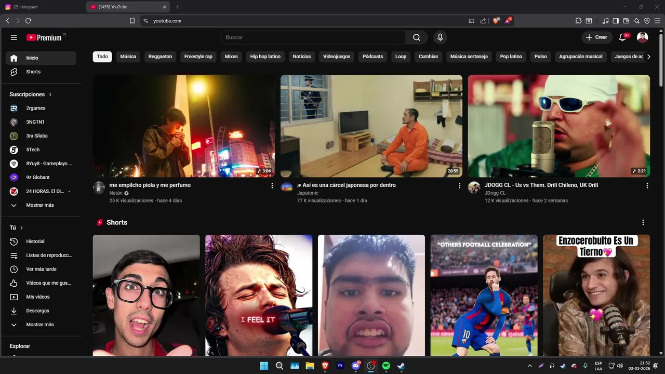Image resolution: width=665 pixels, height=374 pixels.
Task: Open the Windows Start menu
Action: (264, 366)
